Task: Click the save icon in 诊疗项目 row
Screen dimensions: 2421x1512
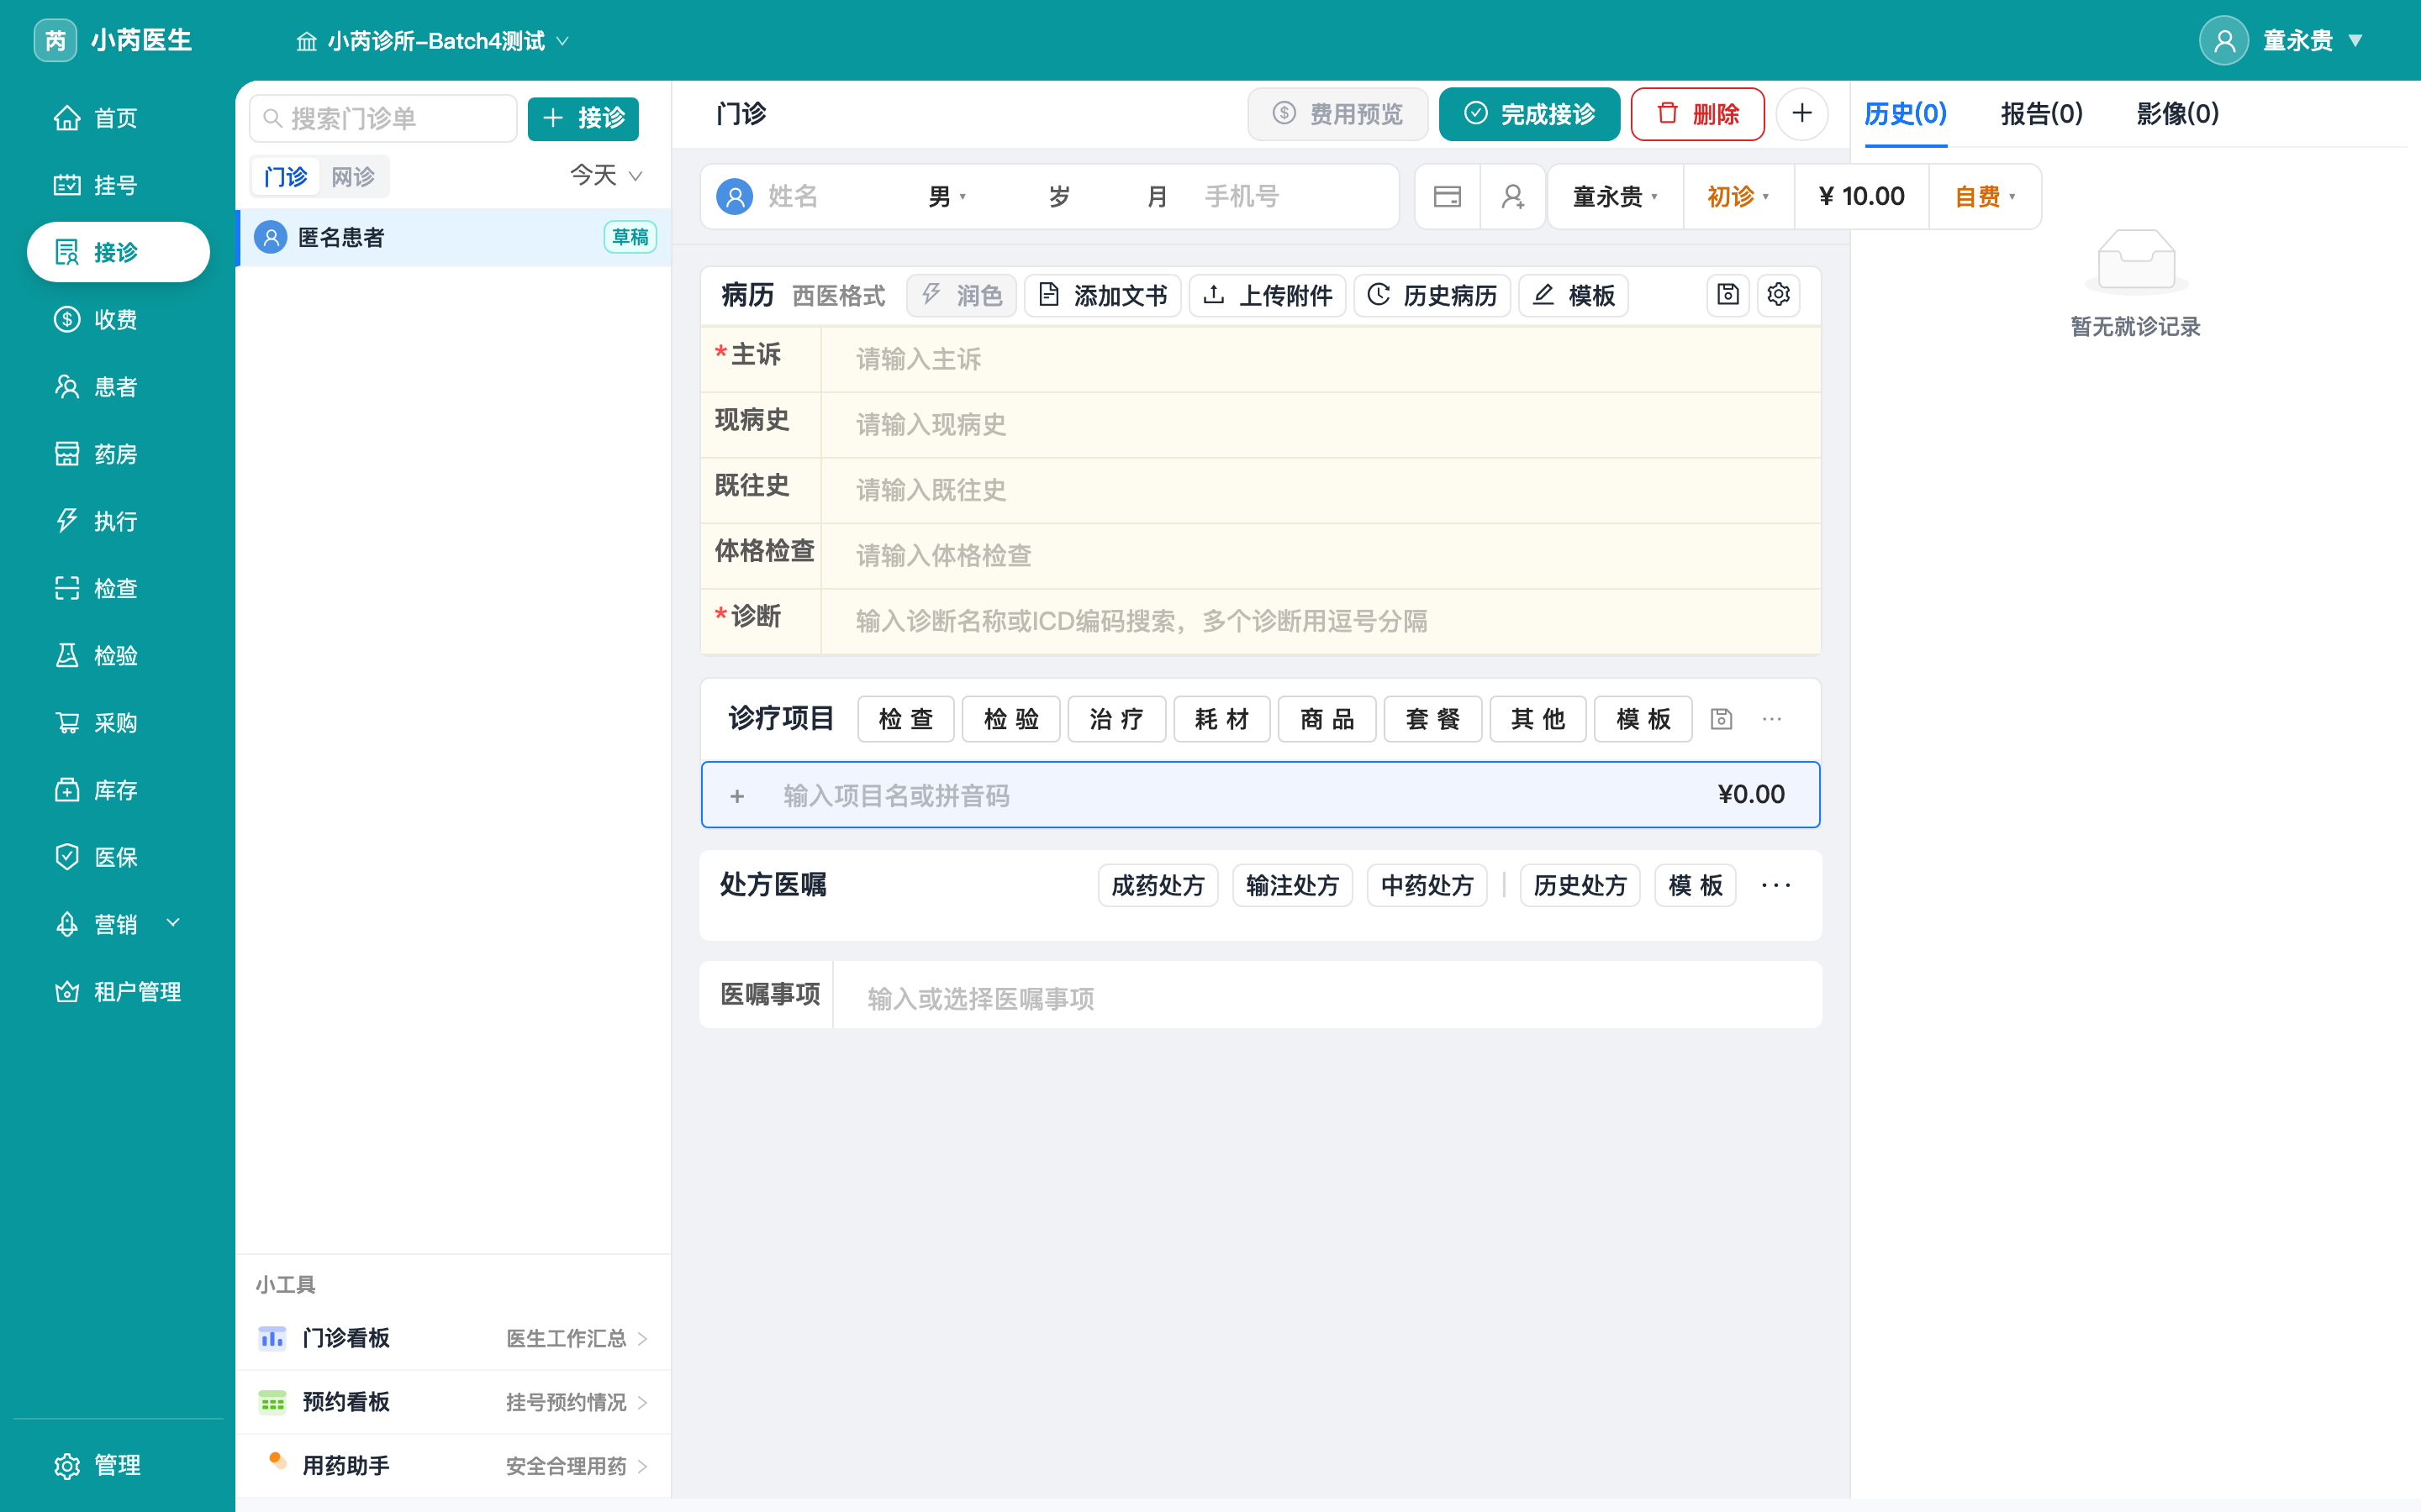Action: (1722, 719)
